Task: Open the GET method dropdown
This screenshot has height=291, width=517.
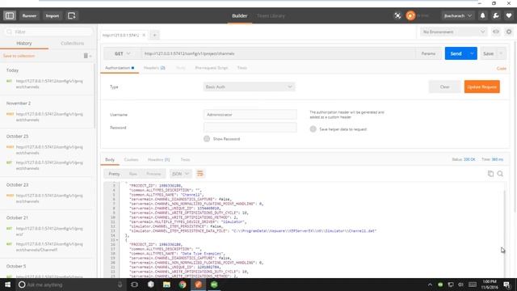Action: tap(122, 53)
